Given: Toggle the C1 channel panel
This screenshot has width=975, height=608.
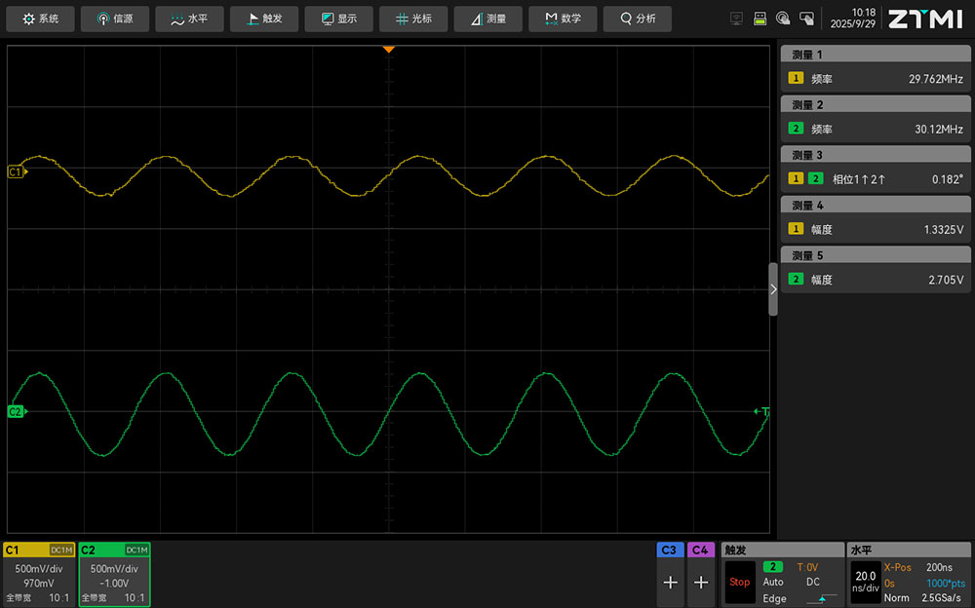Looking at the screenshot, I should click(39, 575).
